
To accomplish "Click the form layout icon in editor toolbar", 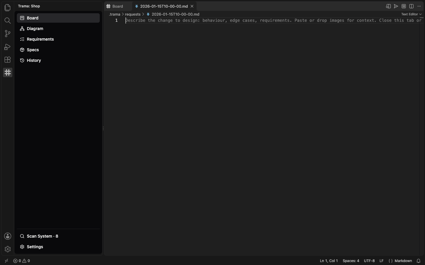I will click(404, 6).
